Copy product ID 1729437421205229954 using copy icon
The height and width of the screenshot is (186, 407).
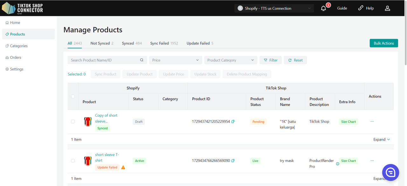(233, 122)
